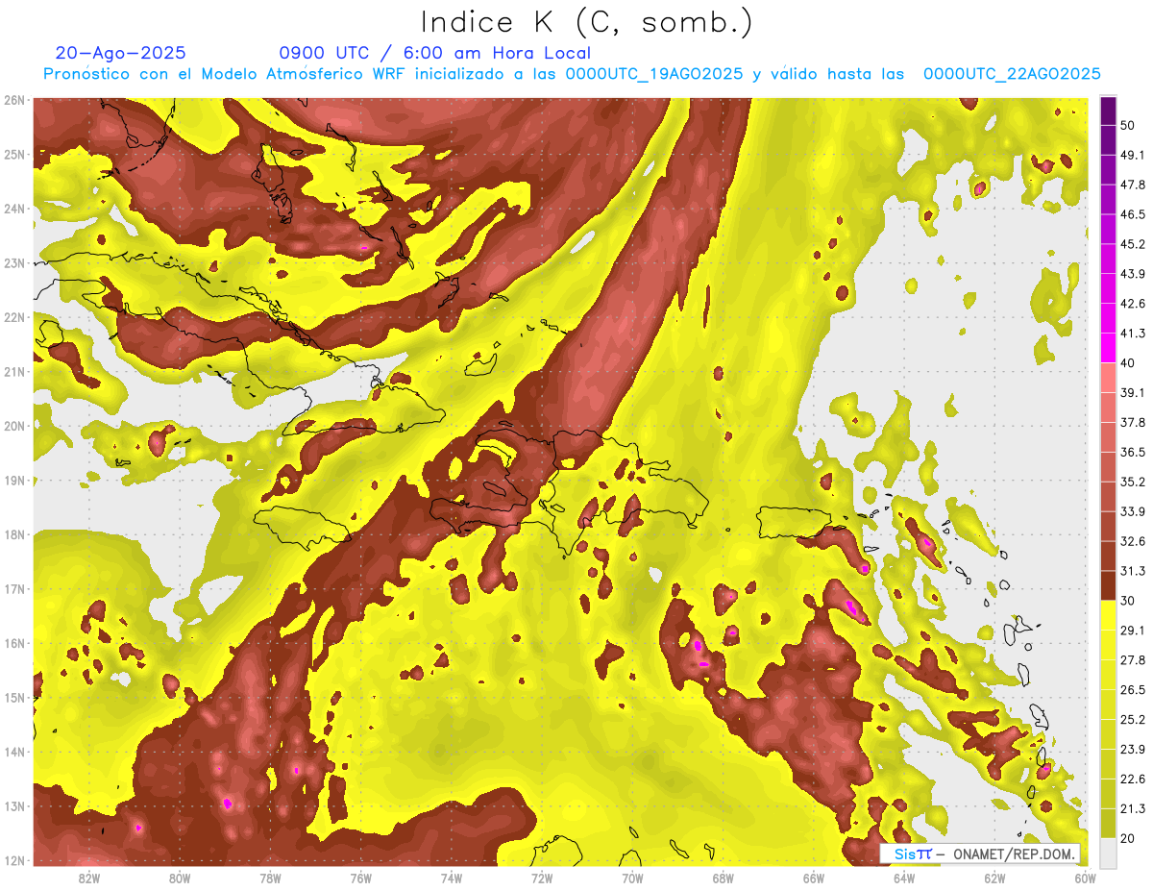Click the latitude label "14N"
The width and height of the screenshot is (1153, 891).
pos(14,752)
